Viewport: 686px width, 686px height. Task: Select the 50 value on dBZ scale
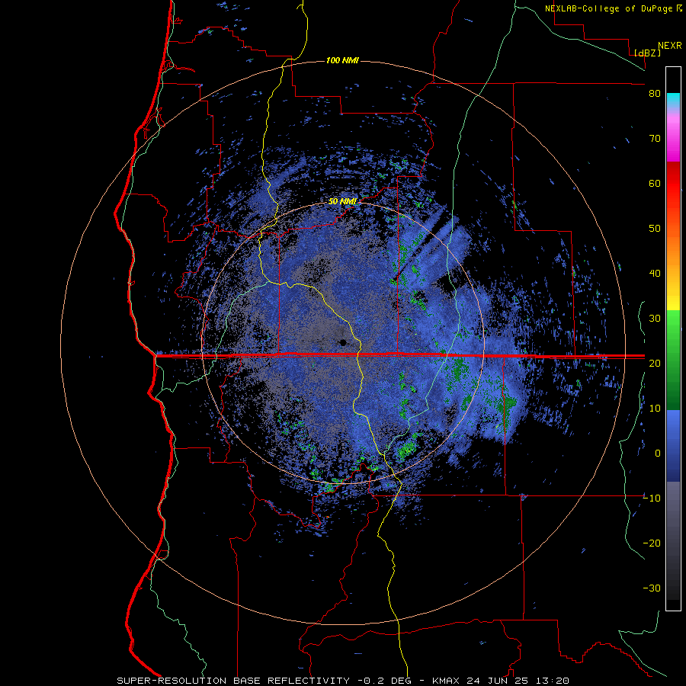pyautogui.click(x=655, y=229)
